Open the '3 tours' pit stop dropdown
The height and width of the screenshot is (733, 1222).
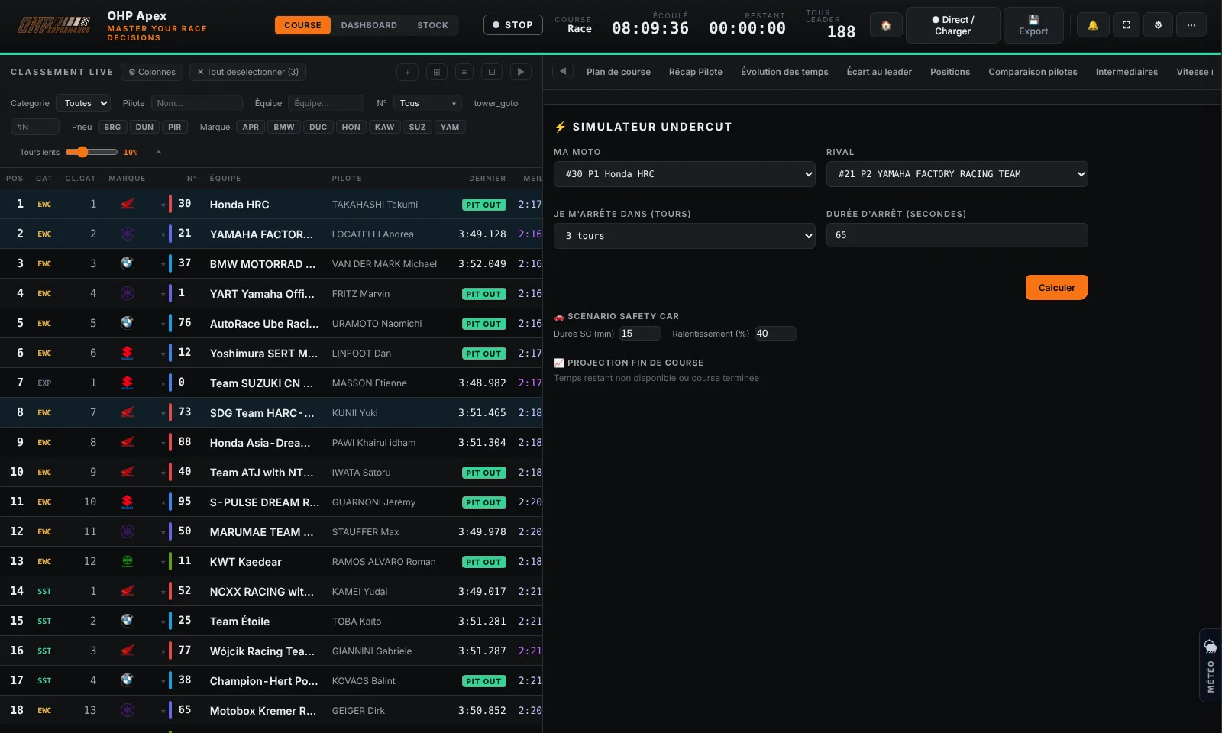click(x=684, y=236)
